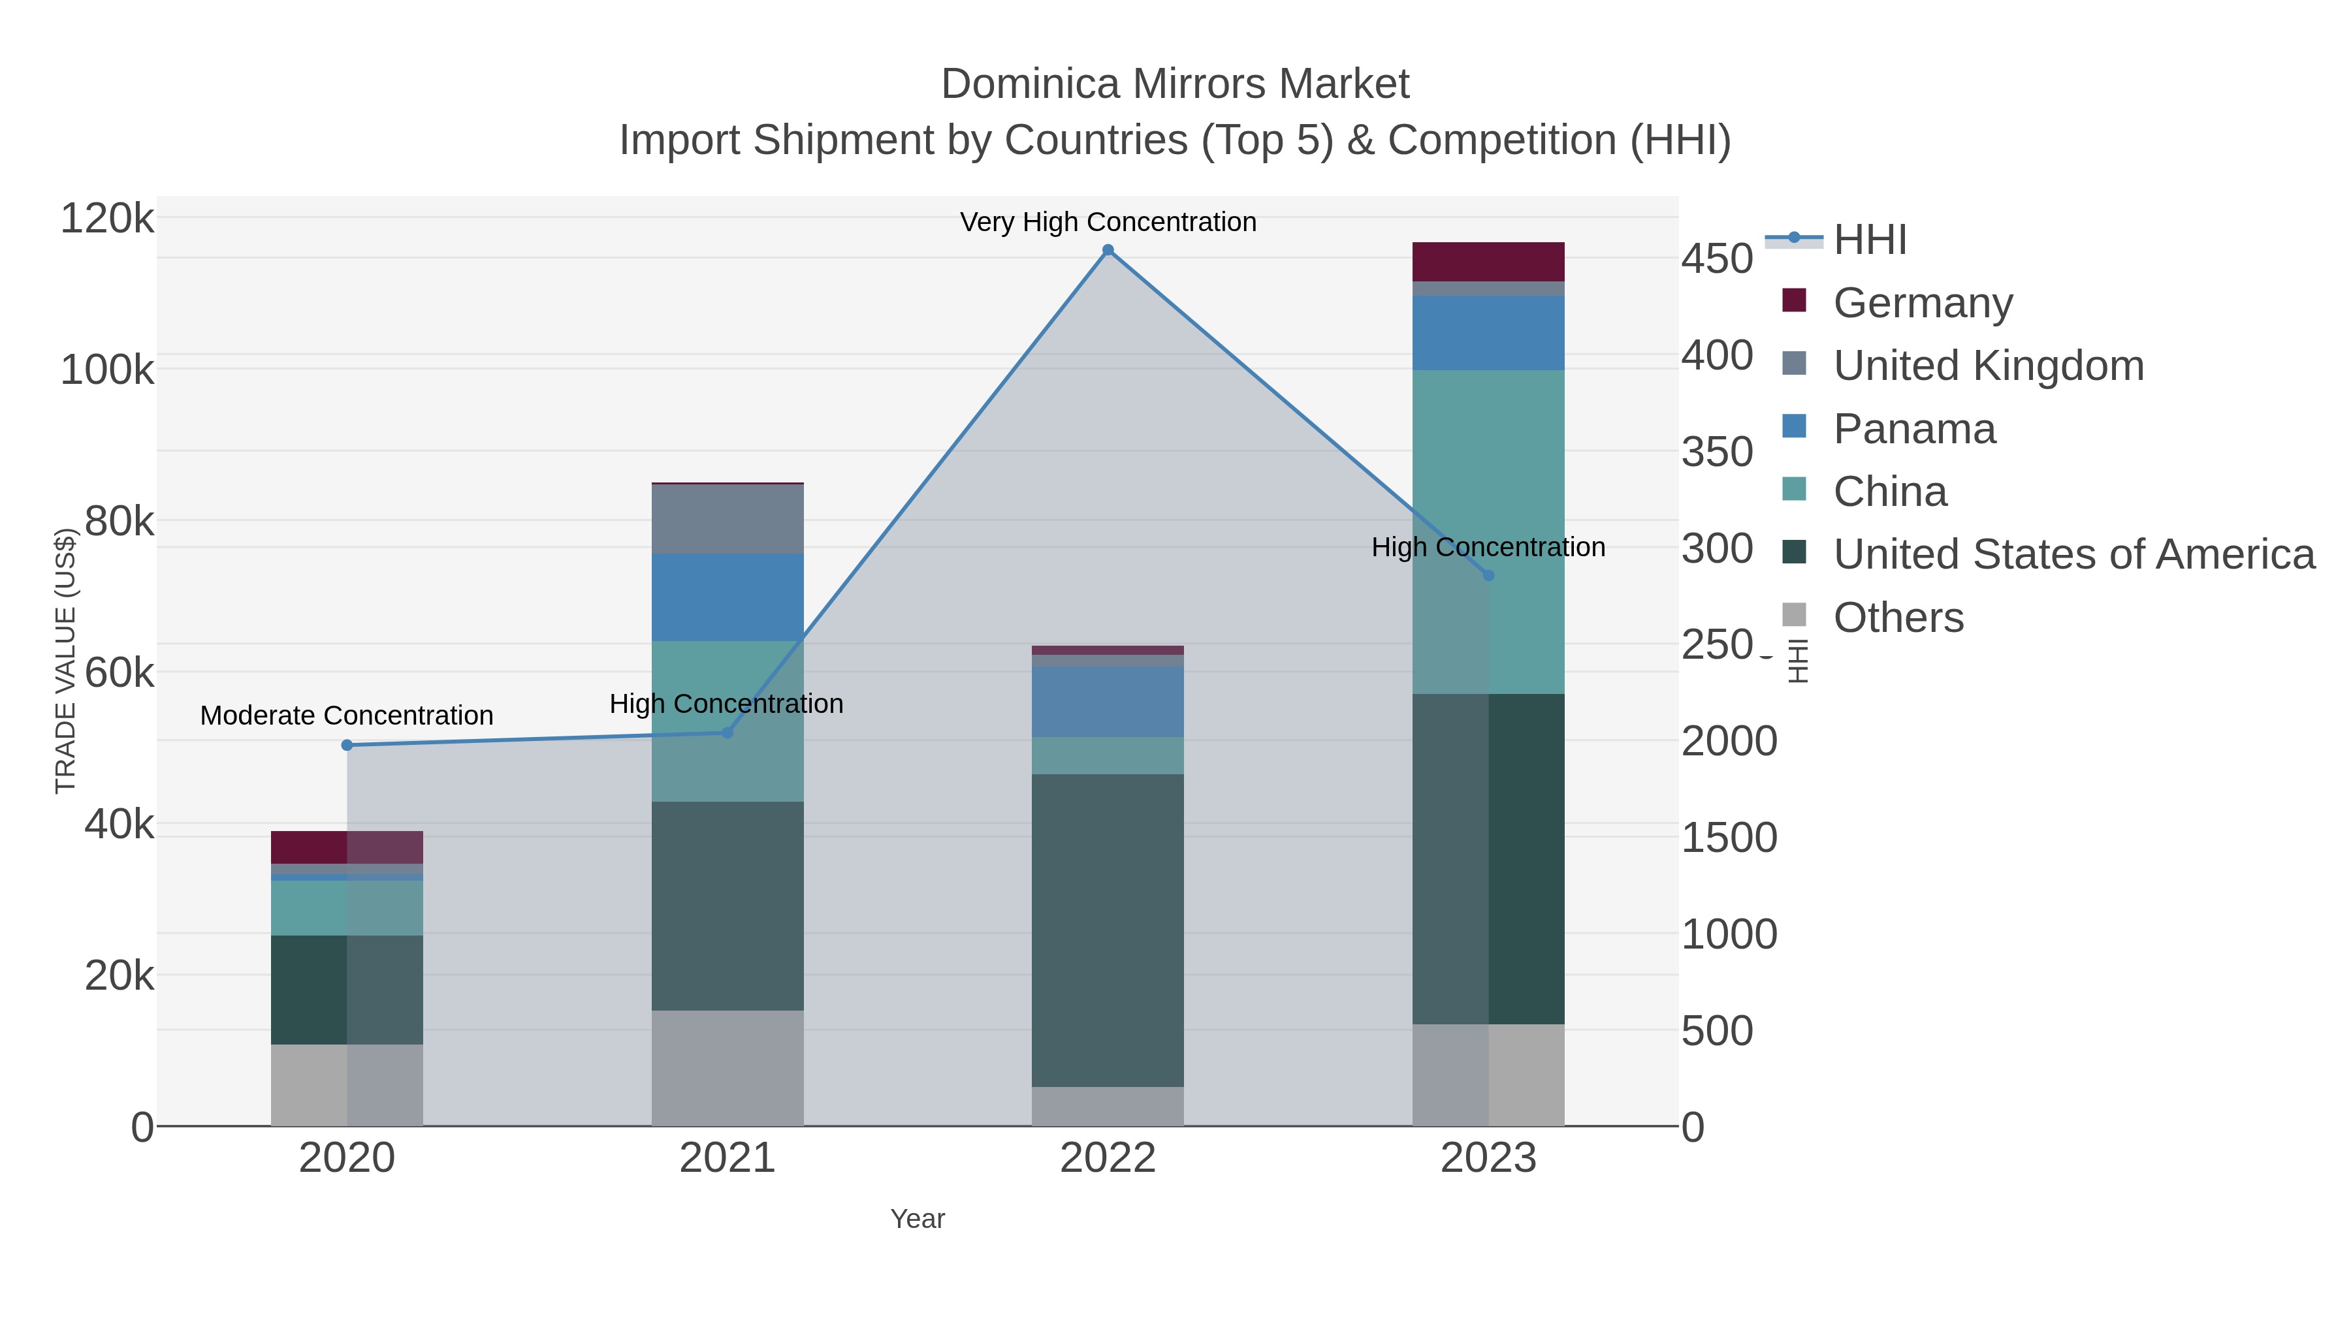Click the 60k left axis tick label

pos(119,673)
